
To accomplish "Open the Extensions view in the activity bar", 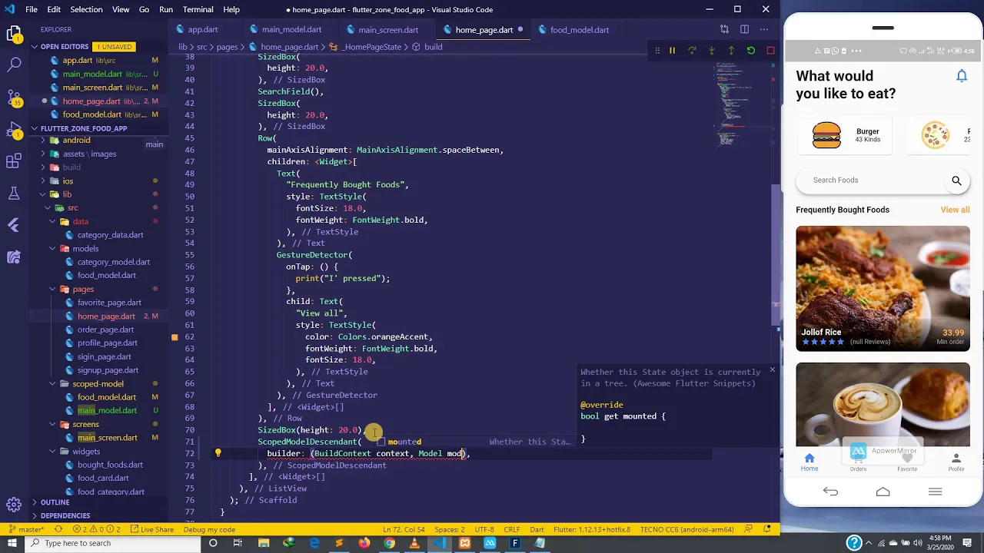I will click(x=14, y=161).
